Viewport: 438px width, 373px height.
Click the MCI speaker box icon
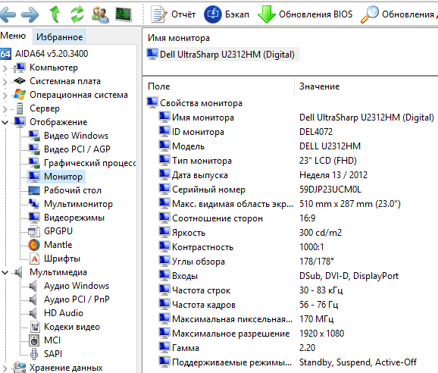[x=34, y=340]
